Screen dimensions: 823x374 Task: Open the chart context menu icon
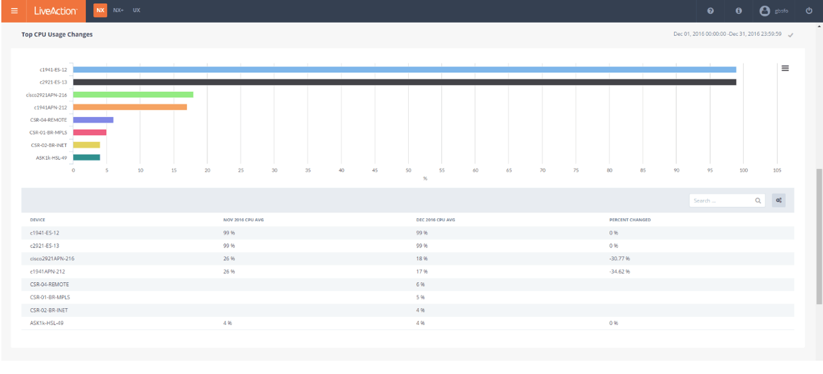coord(785,69)
